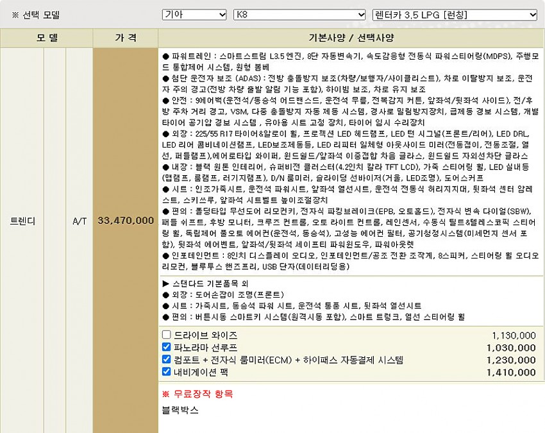Image resolution: width=545 pixels, height=433 pixels.
Task: Uncheck the 파노라마 선루프 option
Action: [167, 347]
